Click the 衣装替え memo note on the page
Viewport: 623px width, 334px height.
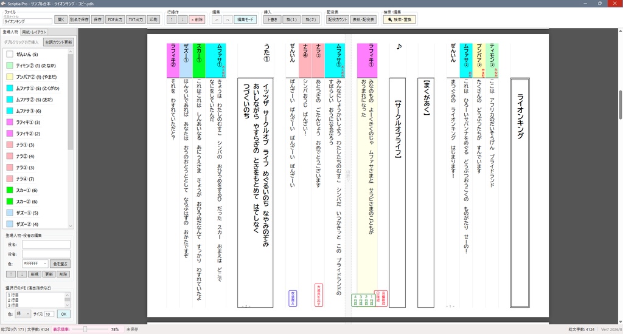[x=293, y=298]
